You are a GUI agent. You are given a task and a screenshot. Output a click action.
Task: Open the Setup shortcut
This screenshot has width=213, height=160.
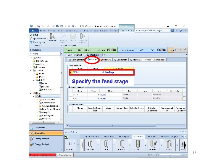pos(34,35)
